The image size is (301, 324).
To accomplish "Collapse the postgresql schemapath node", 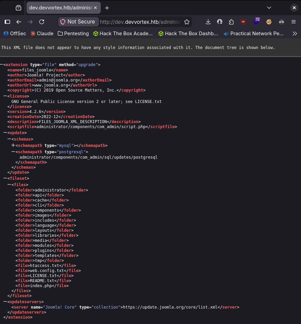I will point(13,152).
